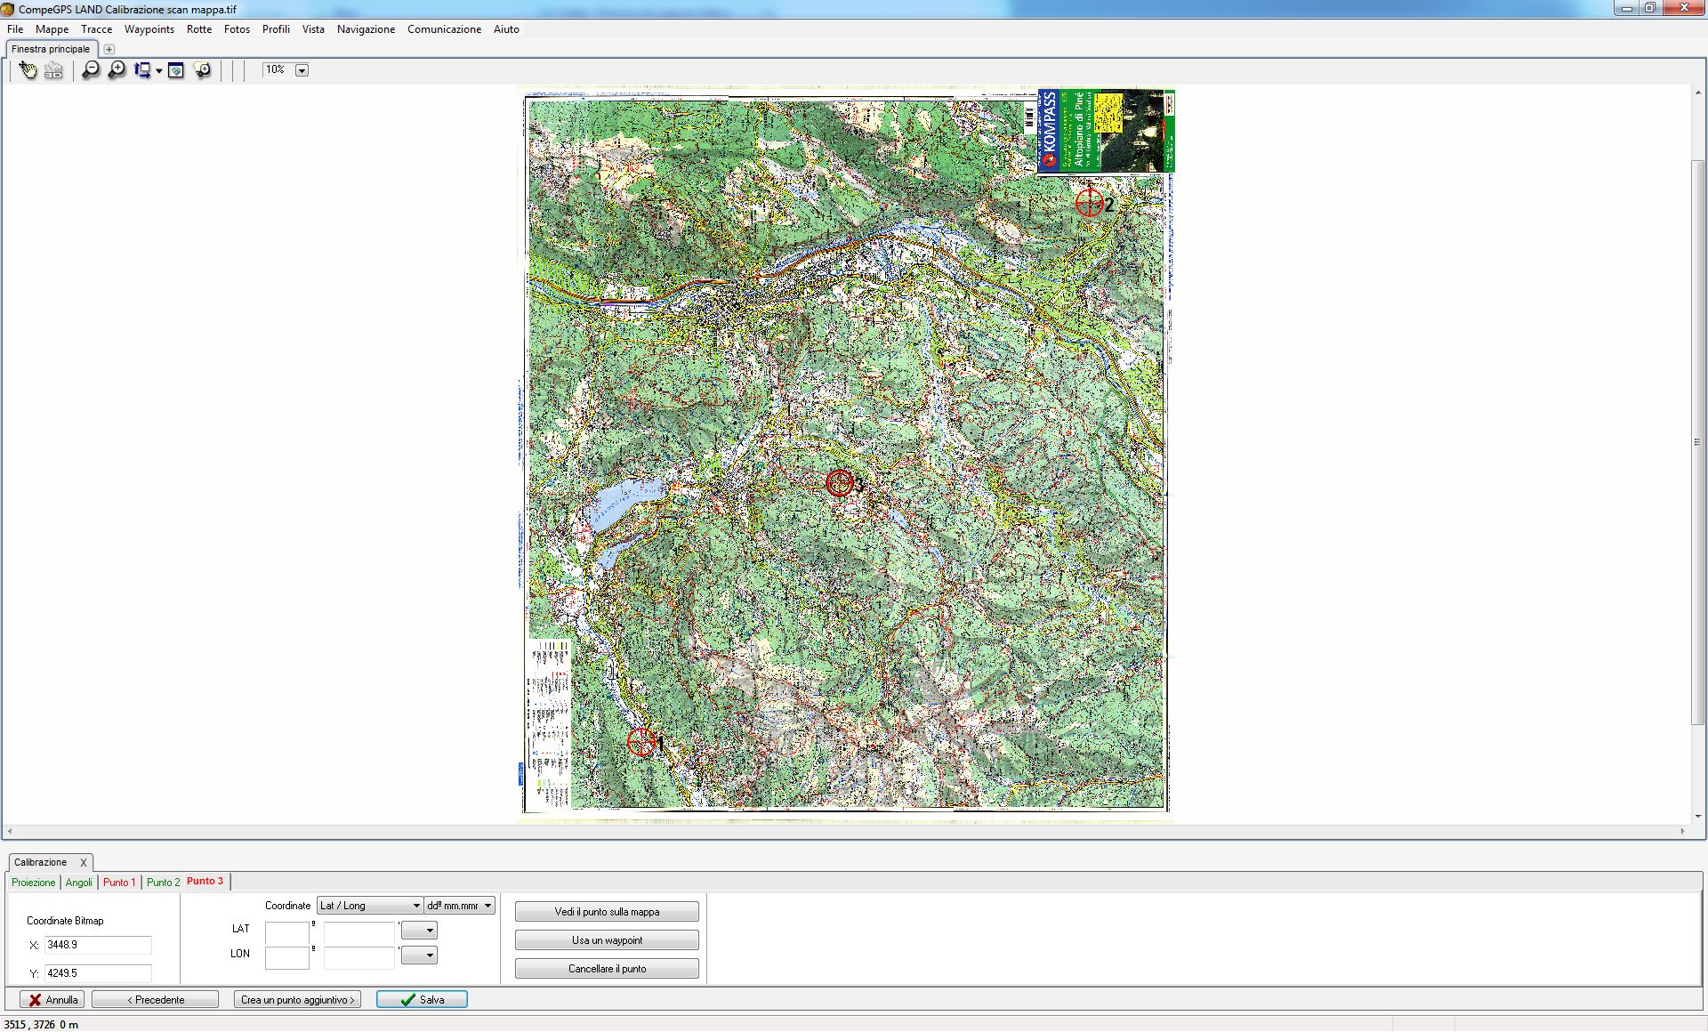Open the map orientation dropdown arrow
Screen dimensions: 1708x1032
point(159,70)
